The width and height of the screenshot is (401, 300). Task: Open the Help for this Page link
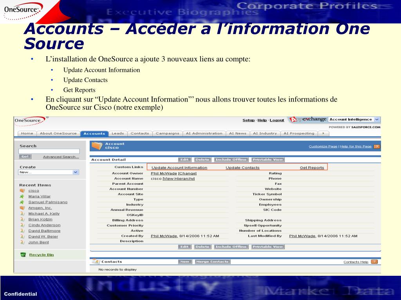coord(356,146)
